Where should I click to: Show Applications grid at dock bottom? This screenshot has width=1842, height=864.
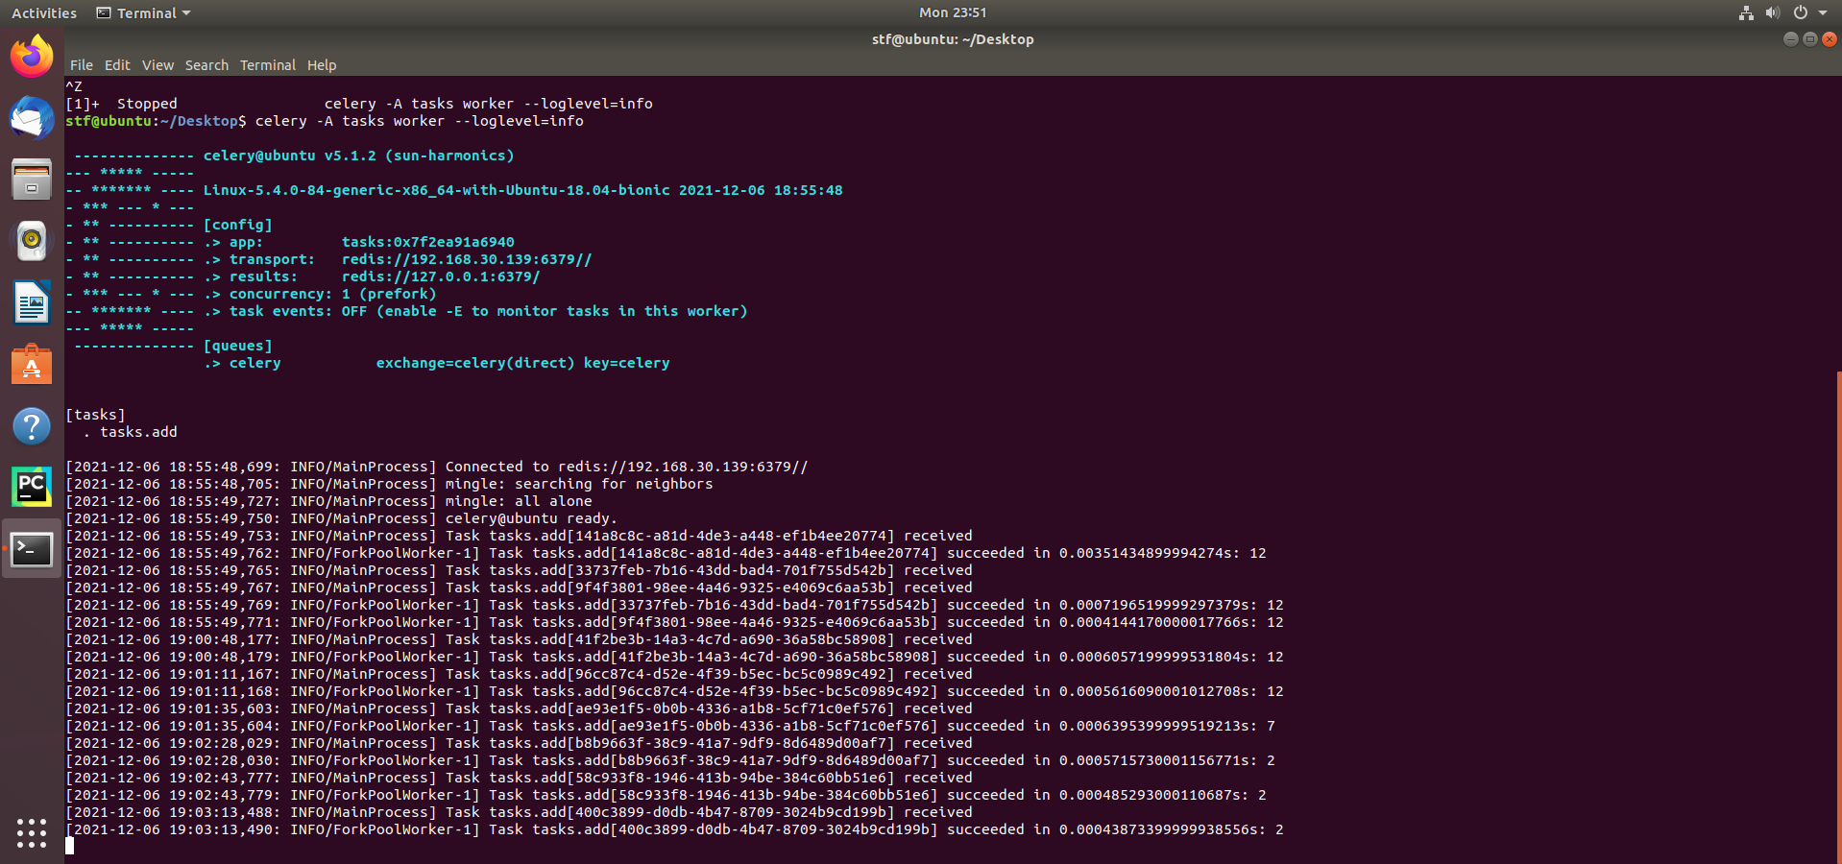click(x=32, y=832)
